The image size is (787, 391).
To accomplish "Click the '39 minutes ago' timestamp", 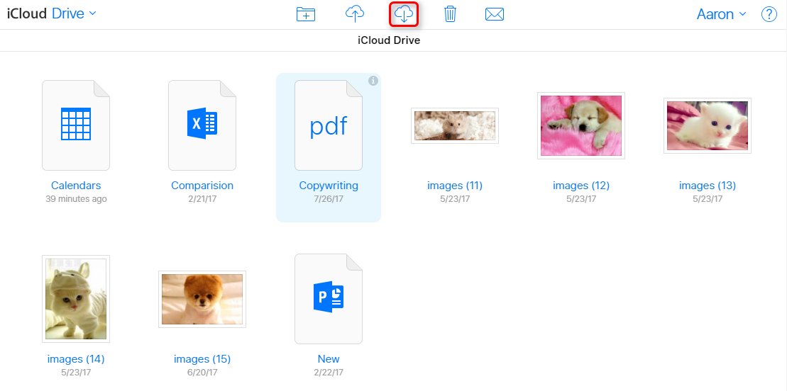I will click(76, 199).
